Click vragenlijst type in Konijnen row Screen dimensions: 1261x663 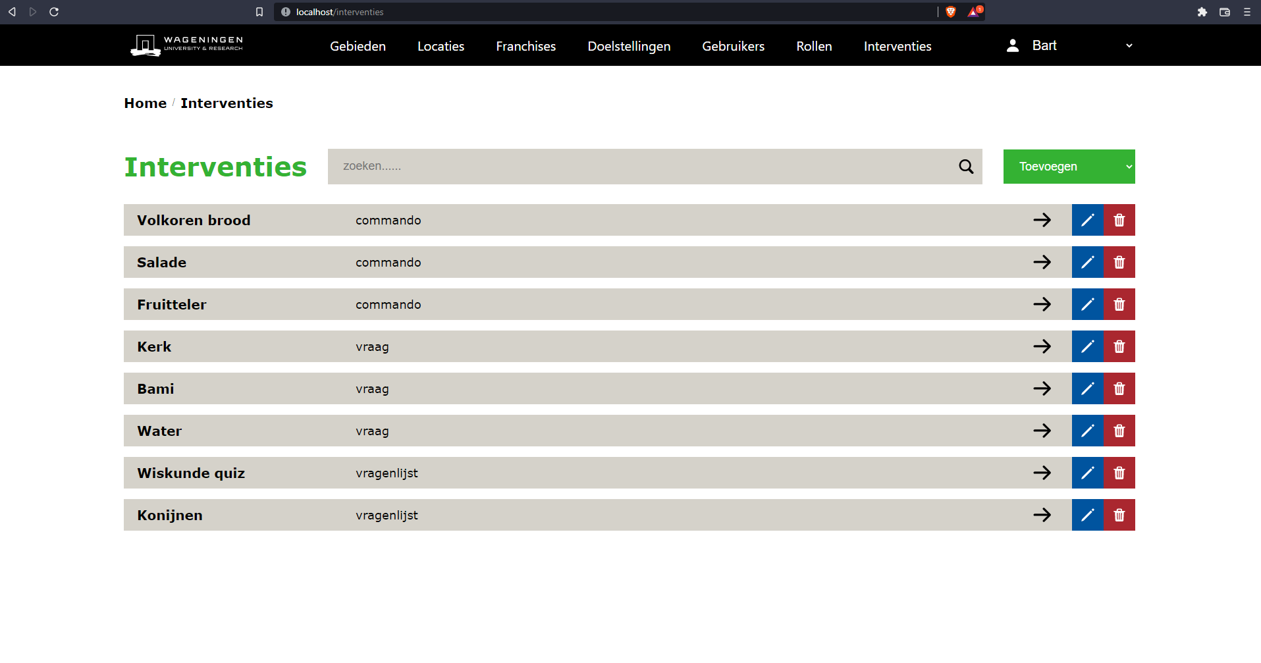(x=387, y=516)
